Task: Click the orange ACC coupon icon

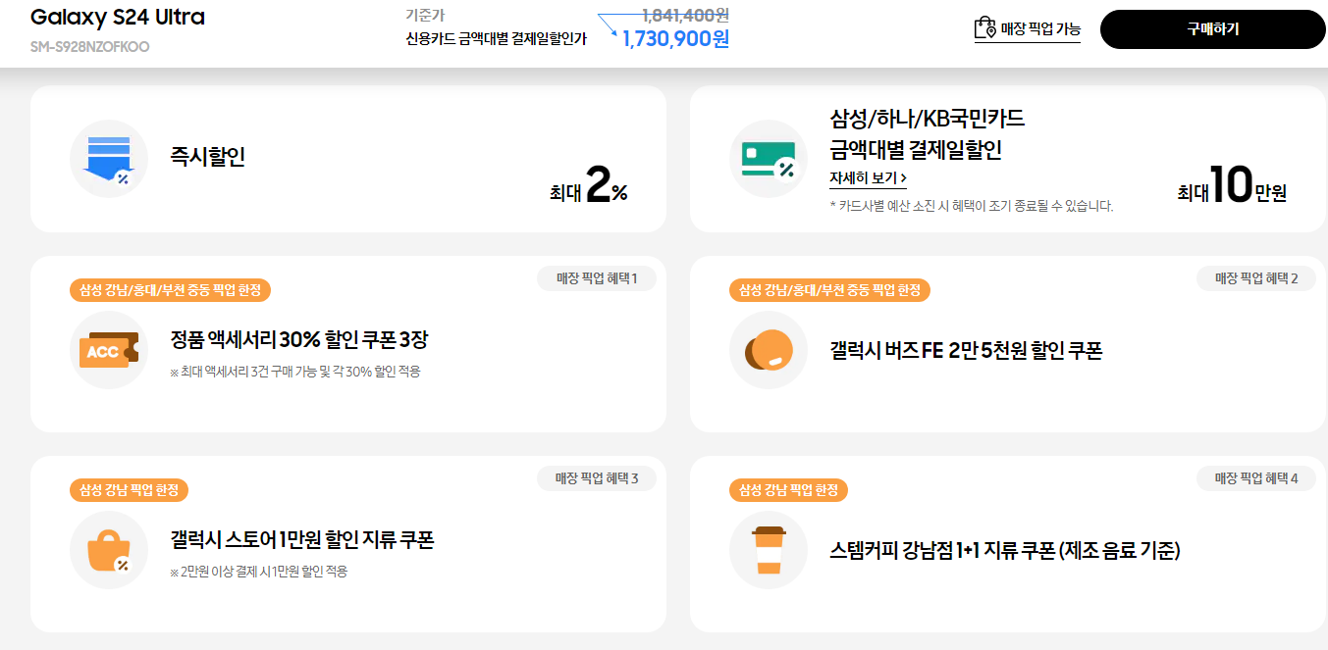Action: coord(109,350)
